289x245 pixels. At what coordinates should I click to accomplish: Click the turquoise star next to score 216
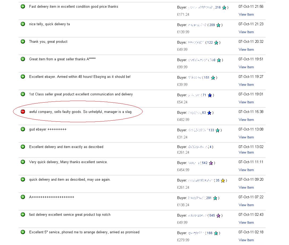224,8
